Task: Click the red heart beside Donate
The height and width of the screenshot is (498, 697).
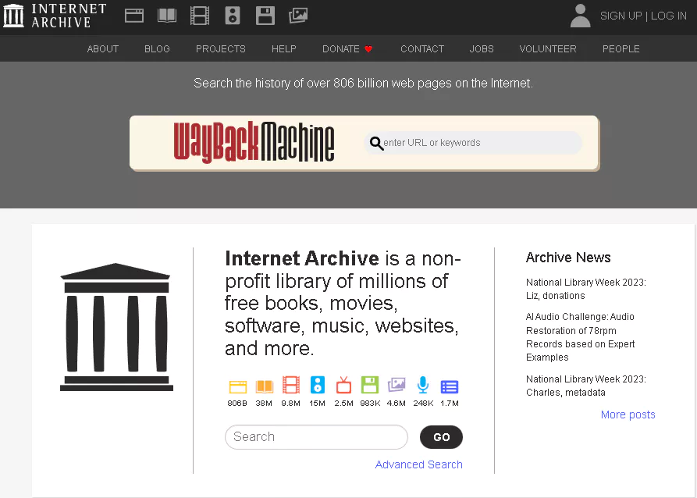Action: (368, 49)
